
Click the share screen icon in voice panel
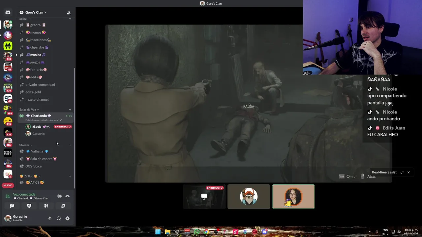(x=29, y=206)
